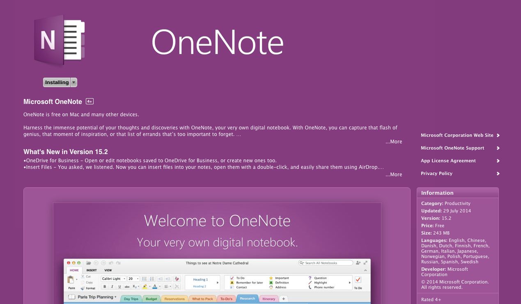Expand the heading styles gallery arrow

[x=218, y=283]
